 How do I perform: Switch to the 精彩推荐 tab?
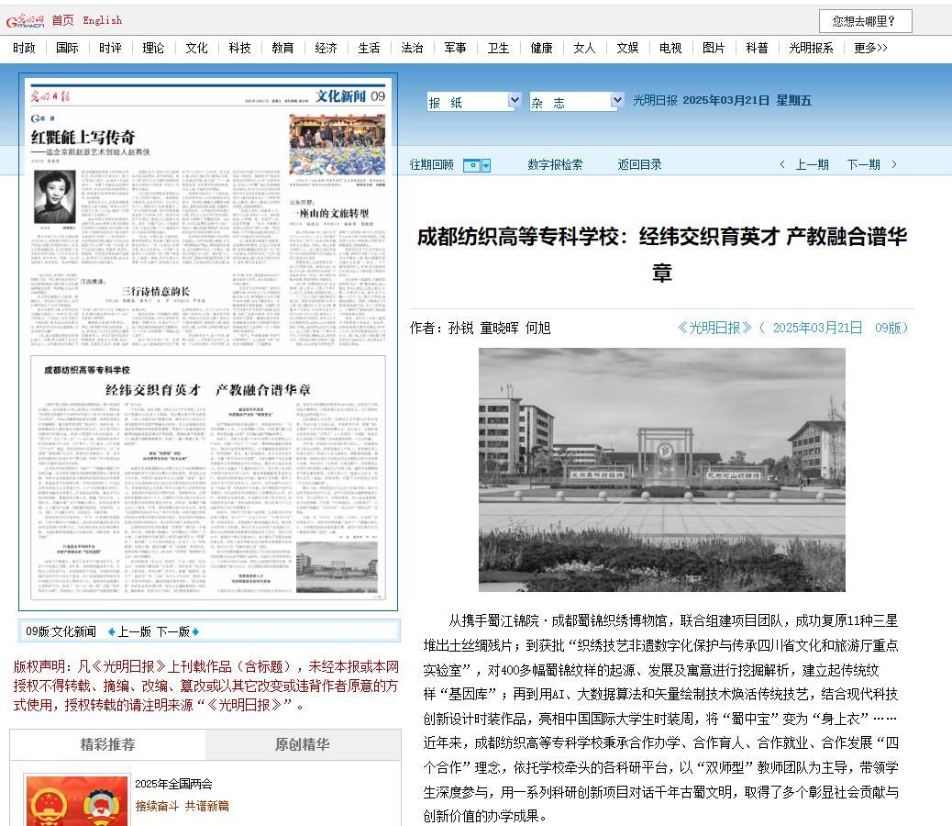point(107,744)
